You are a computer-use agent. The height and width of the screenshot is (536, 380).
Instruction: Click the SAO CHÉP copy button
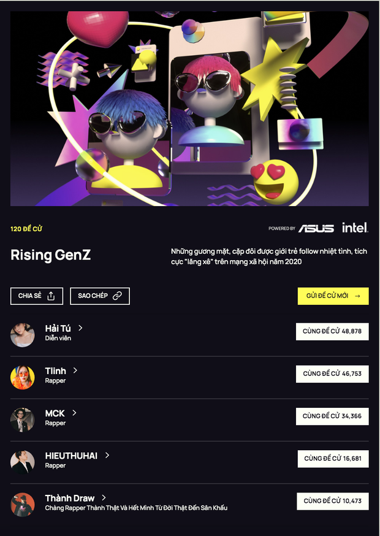pyautogui.click(x=99, y=296)
